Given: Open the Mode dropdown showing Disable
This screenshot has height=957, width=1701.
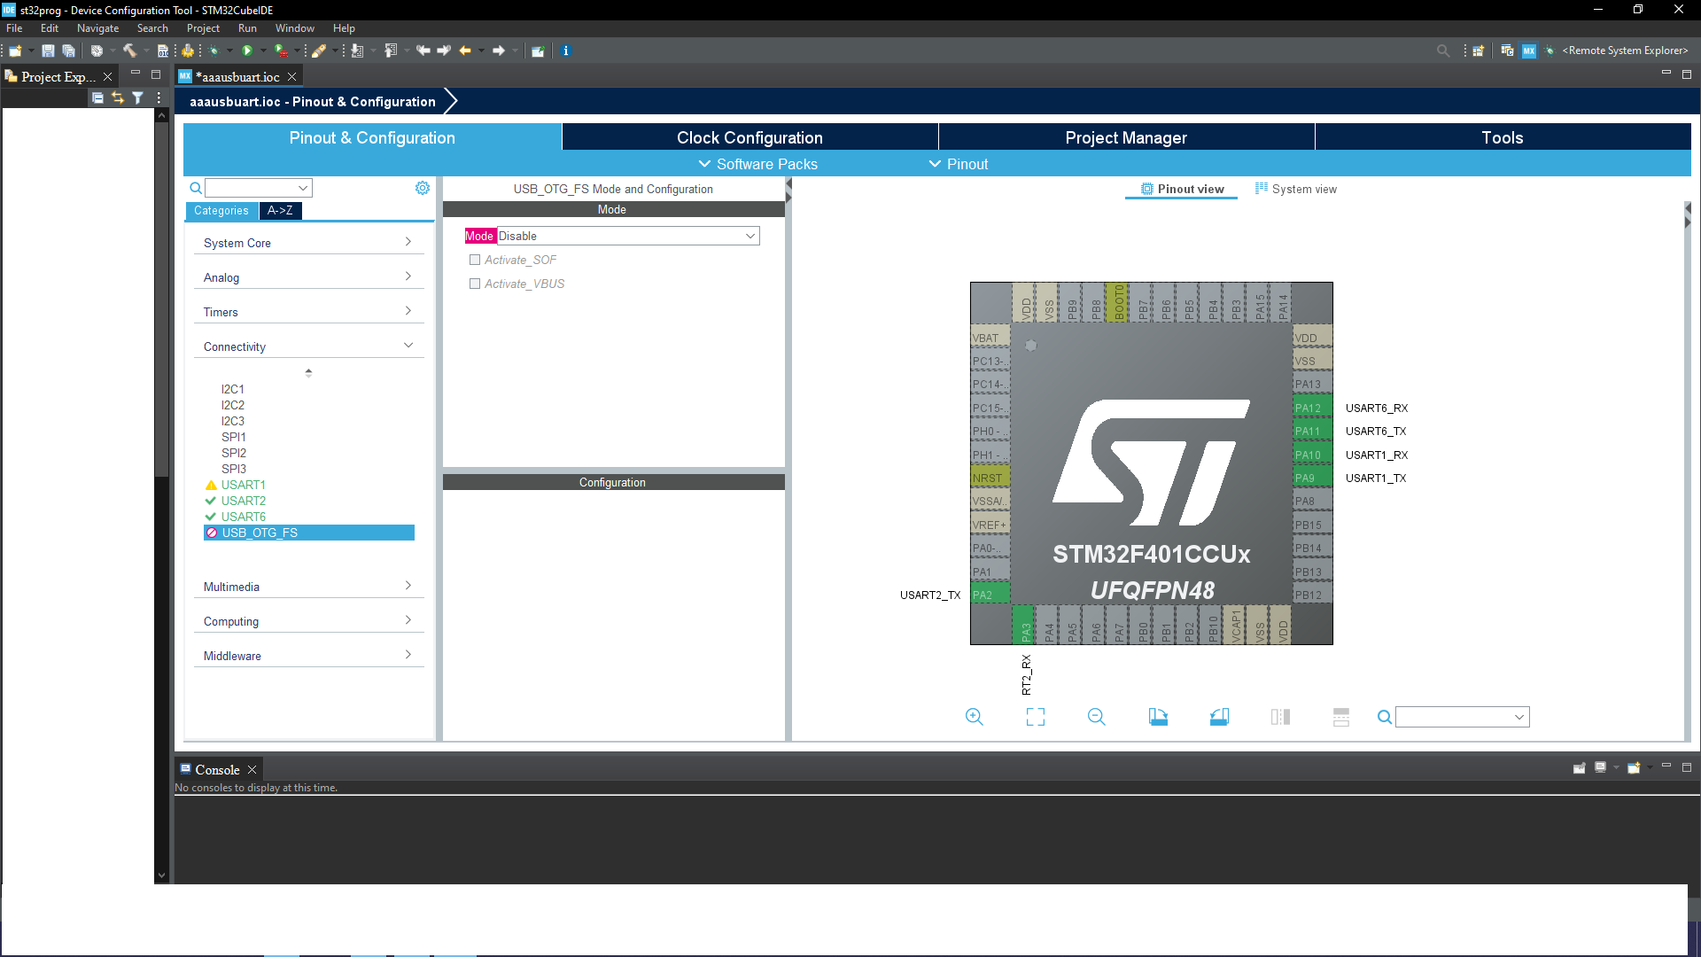Looking at the screenshot, I should pos(628,236).
